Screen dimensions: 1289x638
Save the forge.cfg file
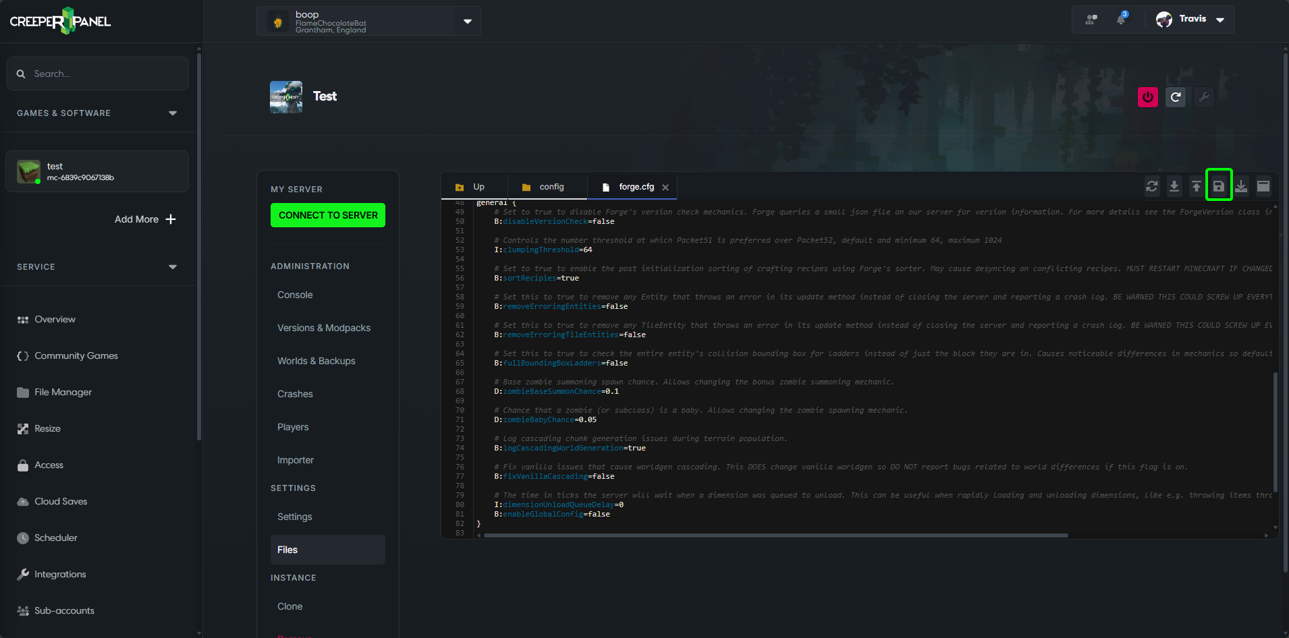point(1218,185)
